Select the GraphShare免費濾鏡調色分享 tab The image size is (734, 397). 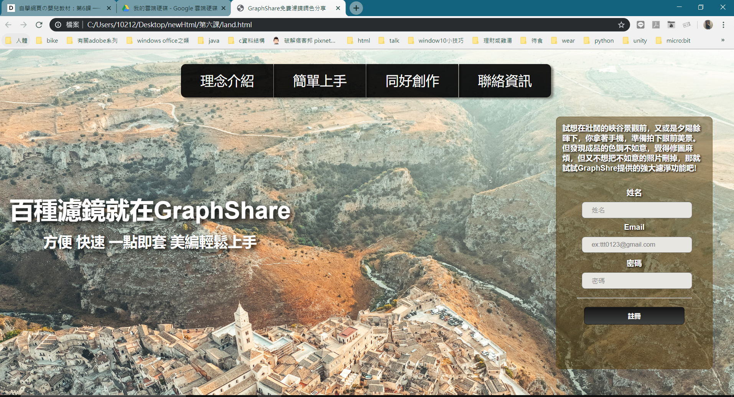pyautogui.click(x=287, y=8)
